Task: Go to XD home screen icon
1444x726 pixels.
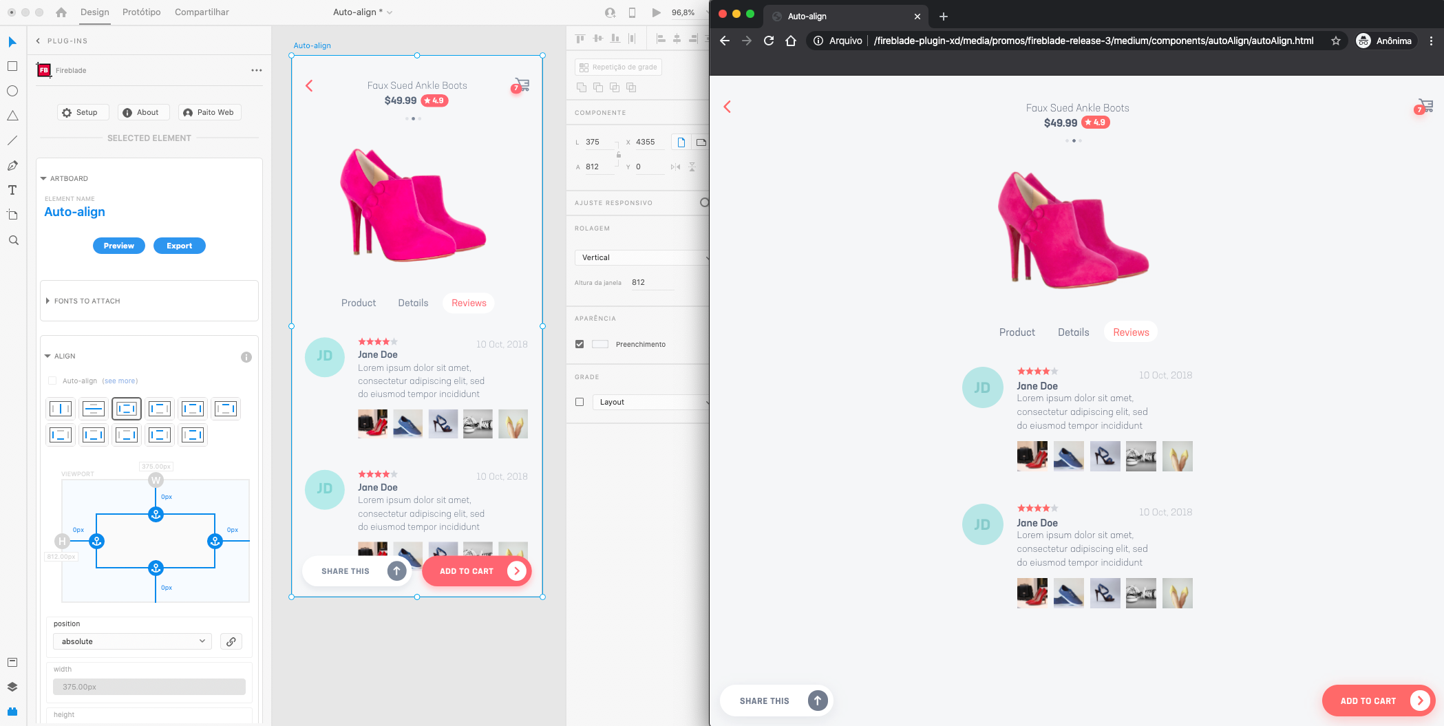Action: click(x=61, y=12)
